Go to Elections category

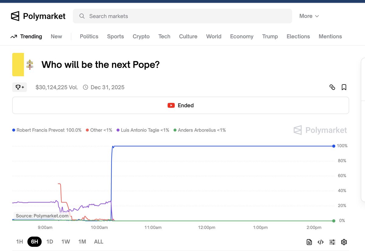pyautogui.click(x=298, y=36)
